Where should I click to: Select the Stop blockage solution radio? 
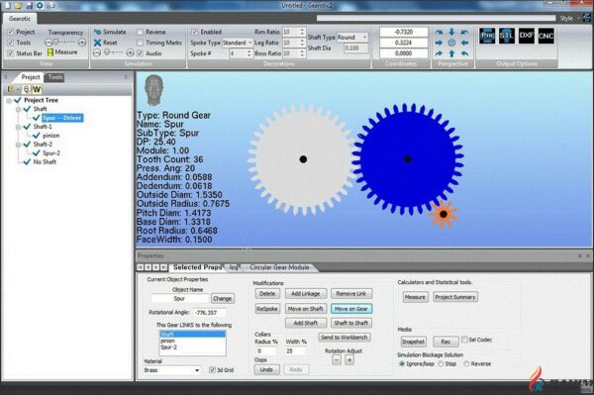coord(441,363)
